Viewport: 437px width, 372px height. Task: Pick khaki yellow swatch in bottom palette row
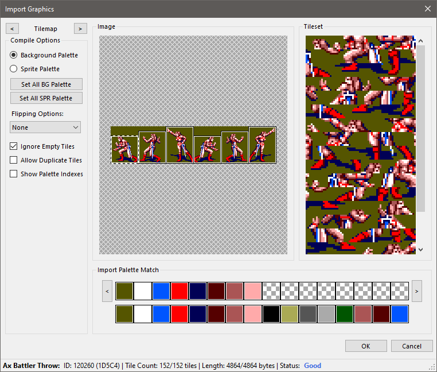(x=290, y=314)
